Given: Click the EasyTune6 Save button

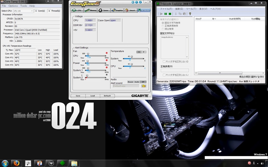Looking at the screenshot, I should 78,96.
